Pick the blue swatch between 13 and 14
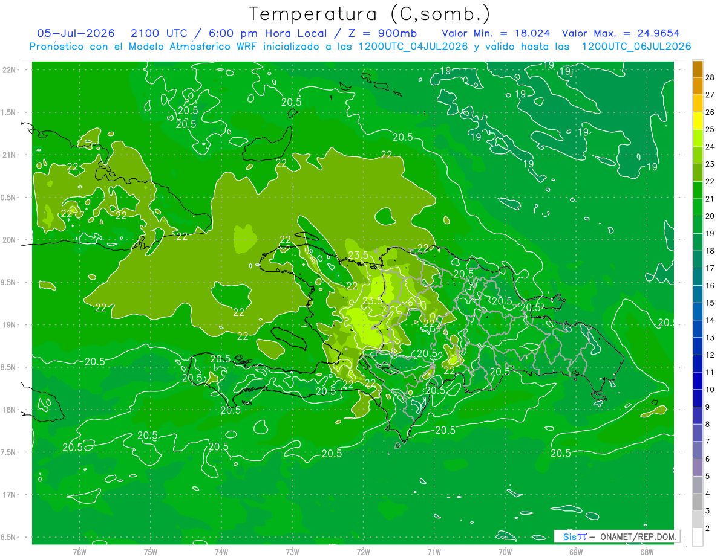This screenshot has width=726, height=560. 698,329
